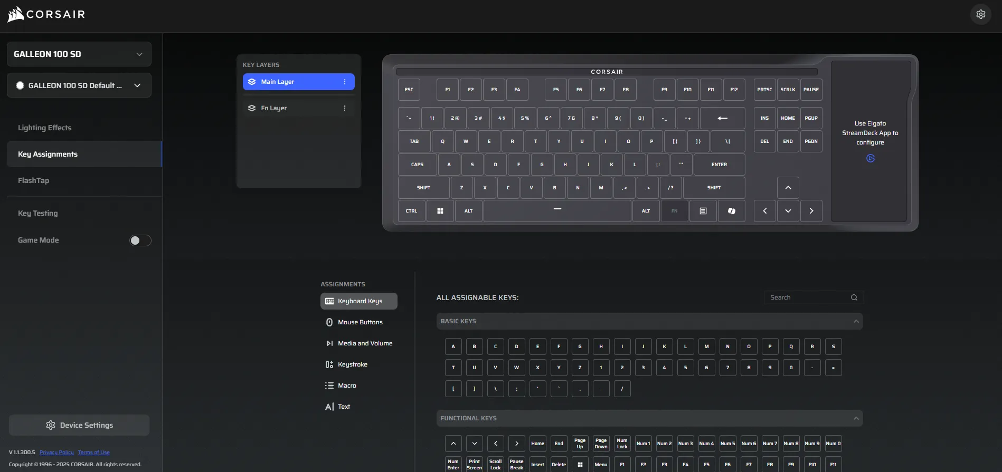Select the right arrow key on keyboard preview
This screenshot has width=1002, height=472.
(x=811, y=211)
